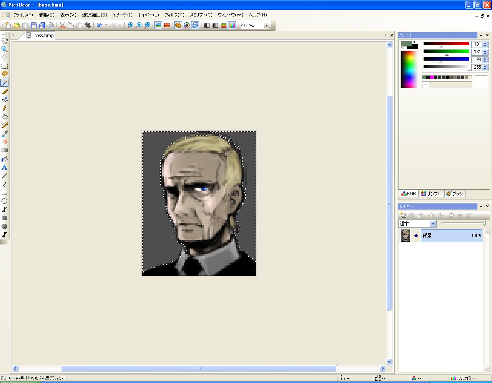Select the Magic Wand tool

point(5,83)
